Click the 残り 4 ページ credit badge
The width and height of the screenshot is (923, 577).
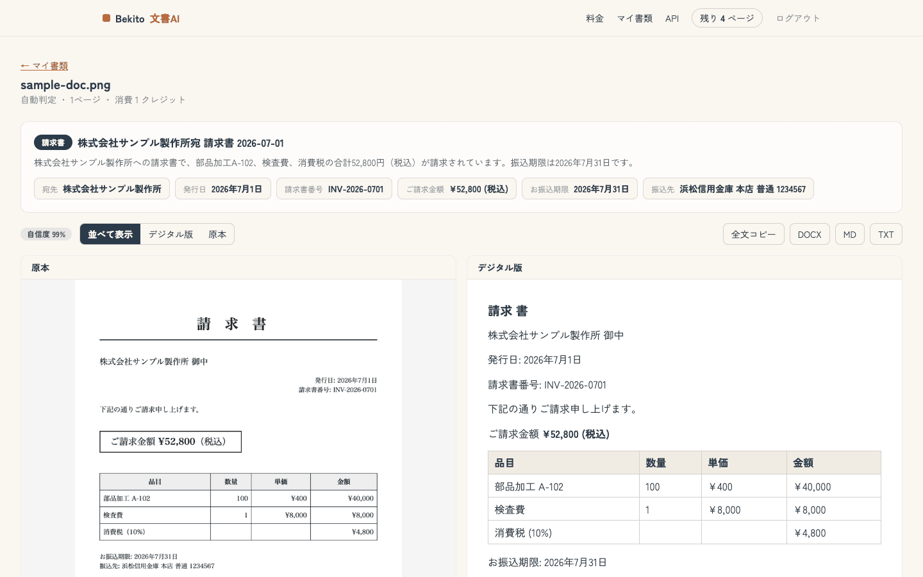pos(727,18)
